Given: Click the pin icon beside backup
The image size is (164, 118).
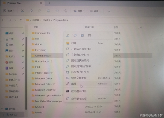Looking at the screenshot, I should pos(23,74).
